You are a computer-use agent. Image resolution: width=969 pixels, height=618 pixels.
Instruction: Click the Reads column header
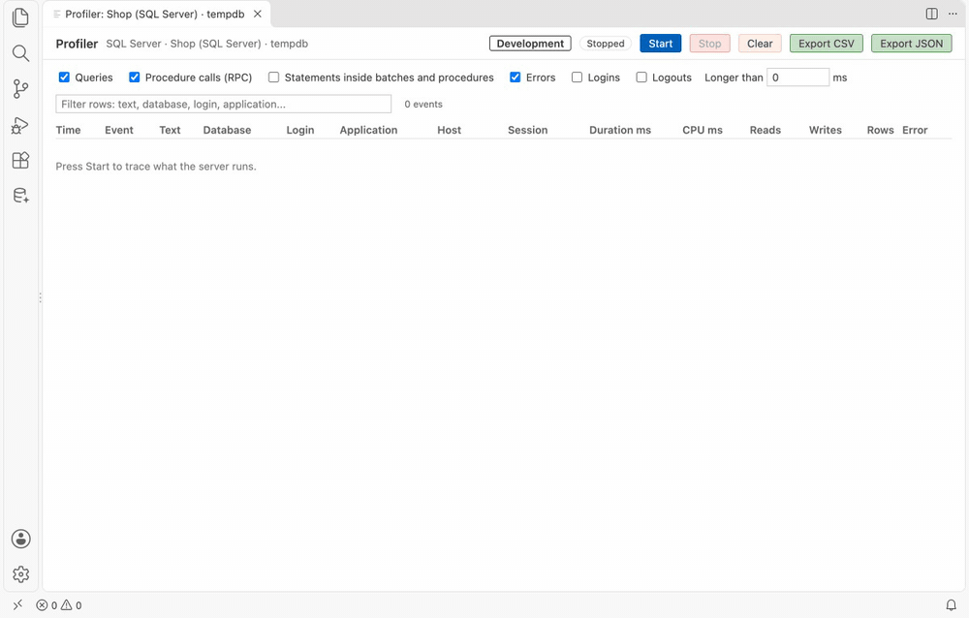[766, 130]
